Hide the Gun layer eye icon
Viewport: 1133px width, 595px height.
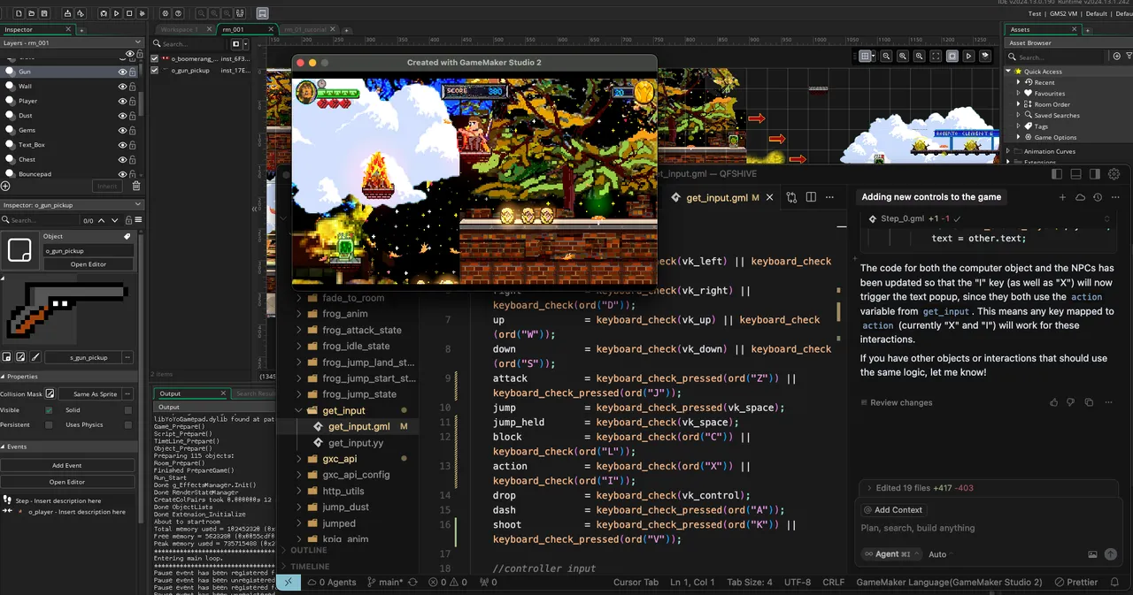click(123, 72)
